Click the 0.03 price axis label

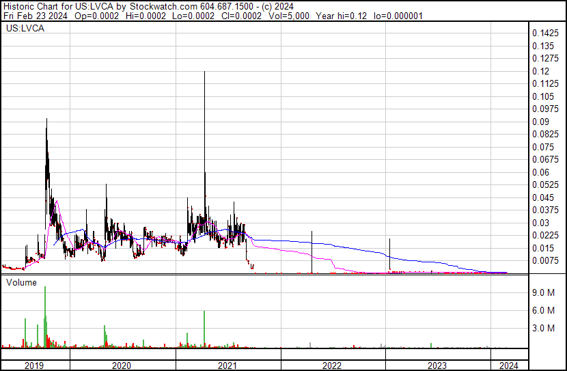tap(540, 223)
